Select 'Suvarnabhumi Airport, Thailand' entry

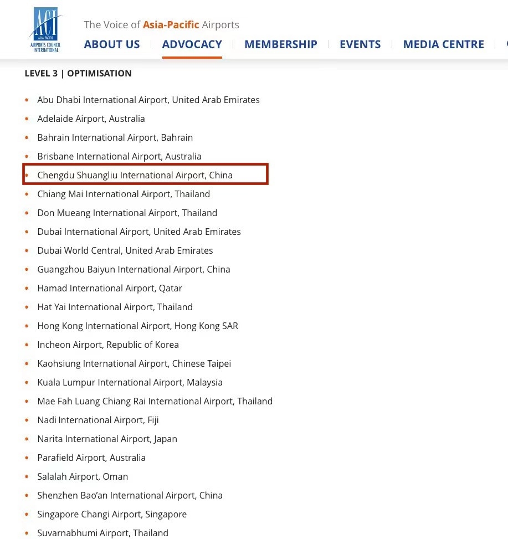coord(103,533)
